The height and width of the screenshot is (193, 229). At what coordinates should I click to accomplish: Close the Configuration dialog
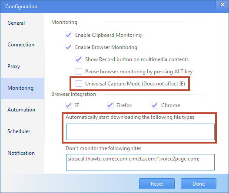point(222,5)
